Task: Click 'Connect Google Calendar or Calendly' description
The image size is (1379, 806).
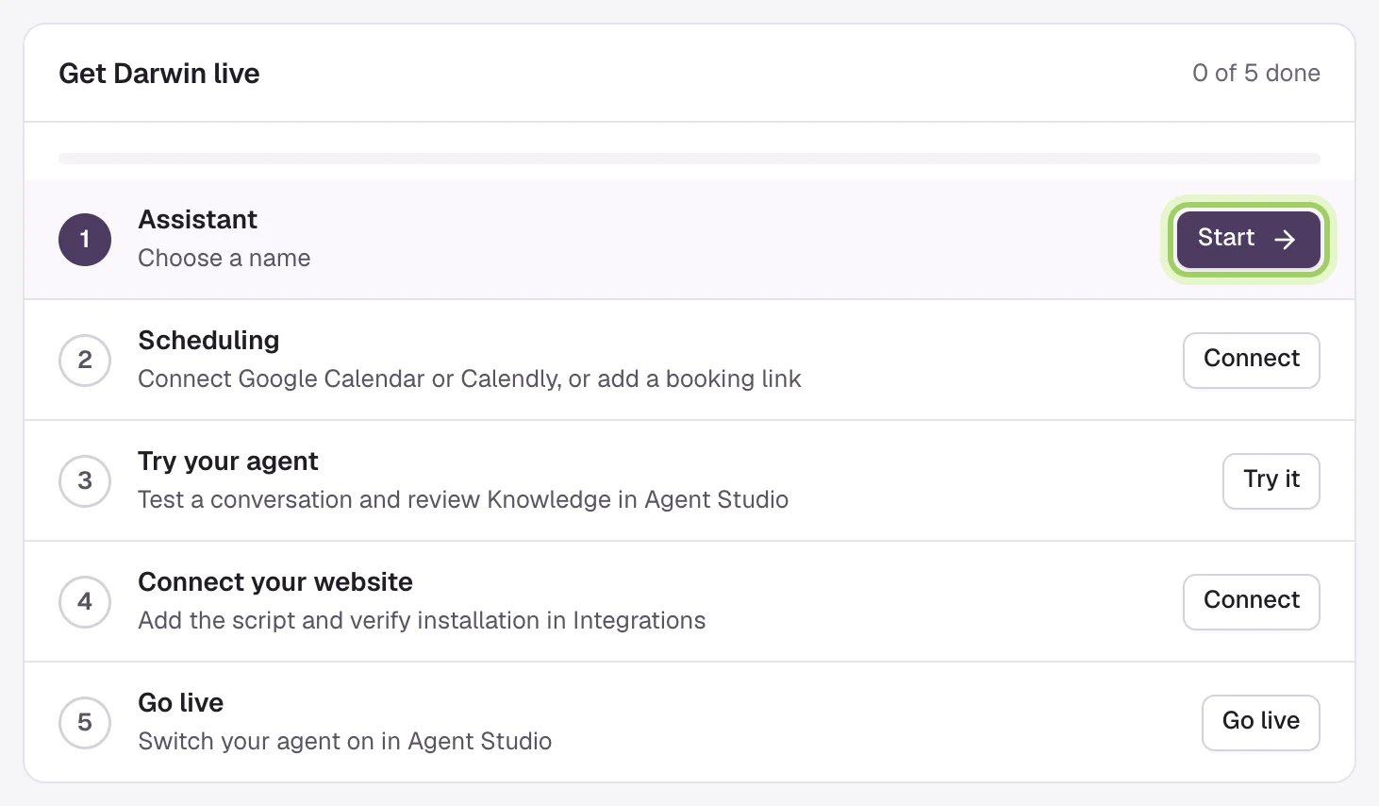Action: [x=470, y=379]
